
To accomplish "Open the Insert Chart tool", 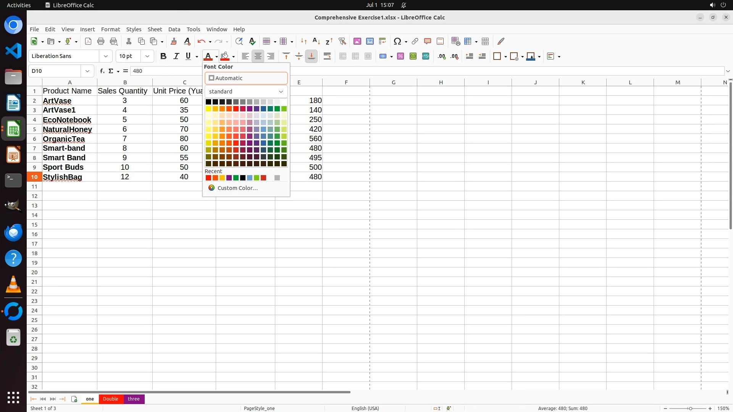I will (370, 41).
